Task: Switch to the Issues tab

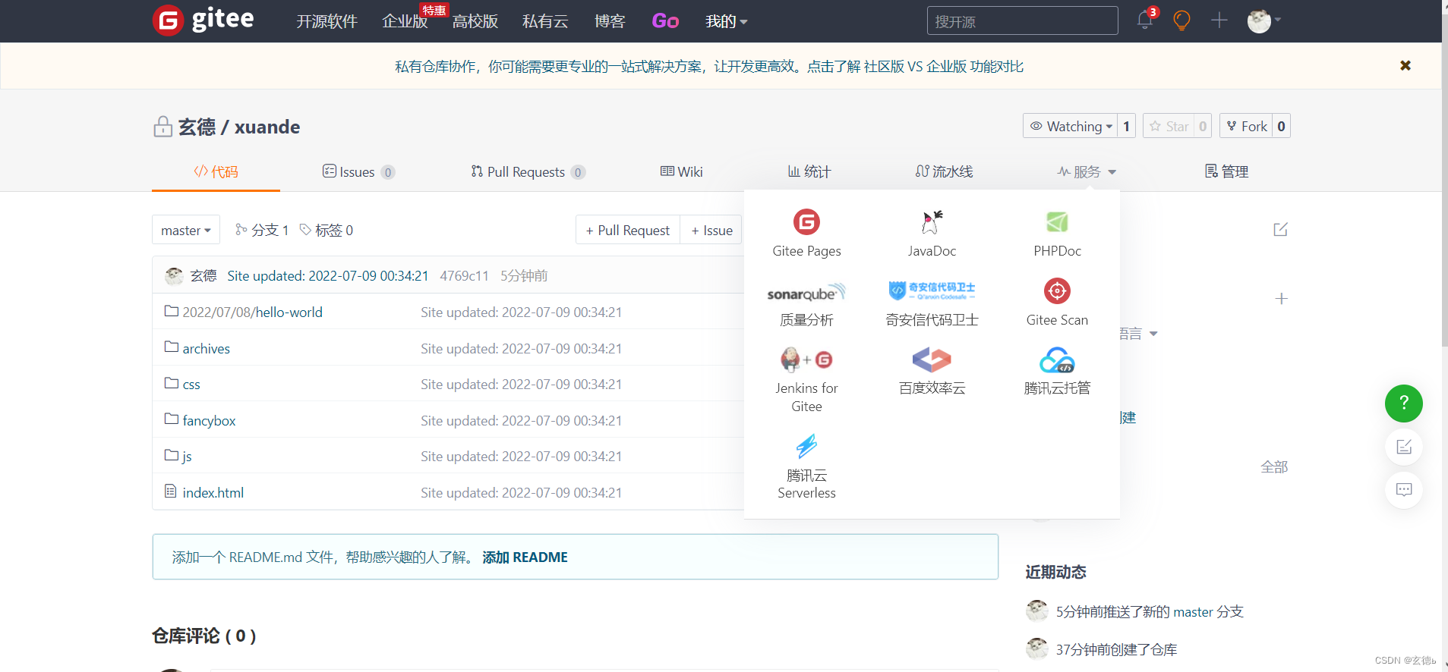Action: click(x=358, y=171)
